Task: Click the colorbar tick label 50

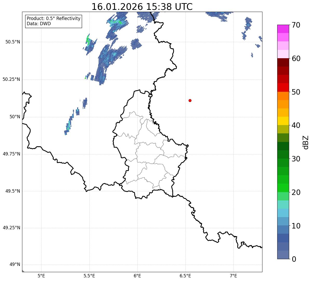Action: 296,92
